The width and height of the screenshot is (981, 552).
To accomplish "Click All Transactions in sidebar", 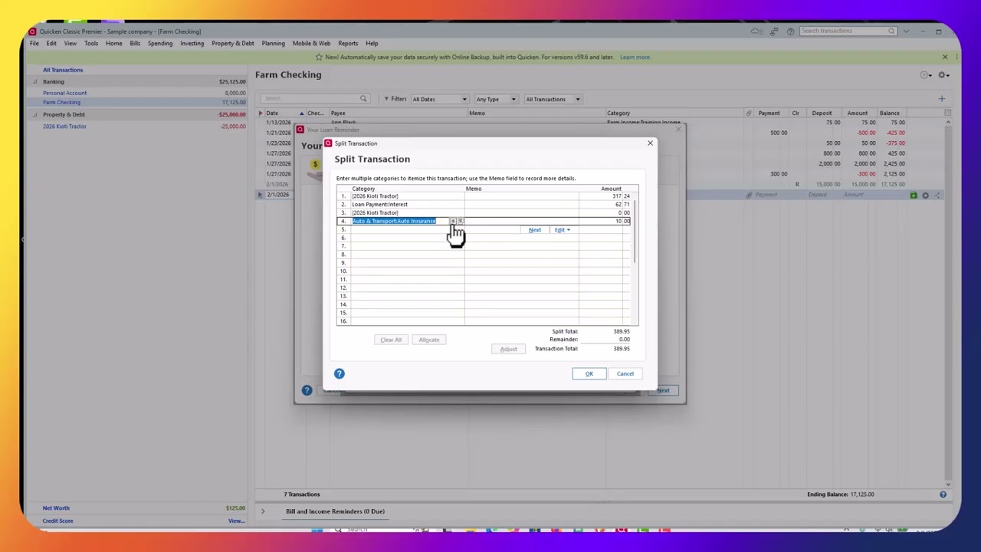I will coord(63,70).
